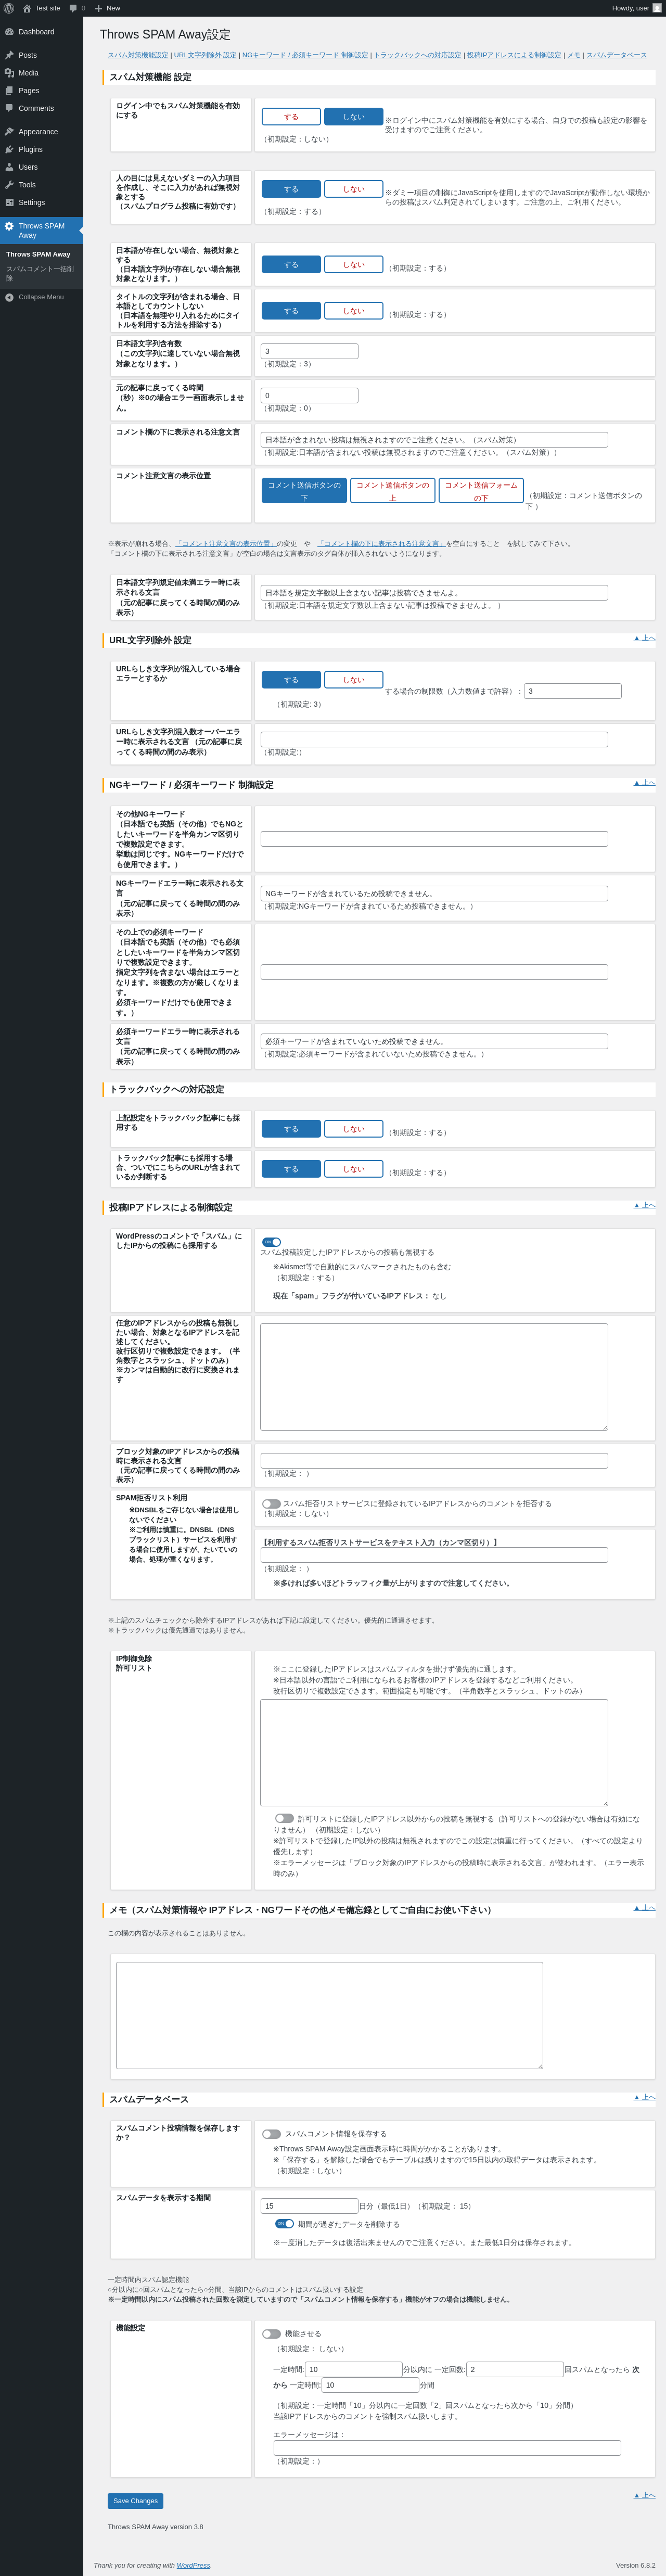The image size is (666, 2576).
Task: Enable the 機能させる toggle
Action: pyautogui.click(x=272, y=2334)
